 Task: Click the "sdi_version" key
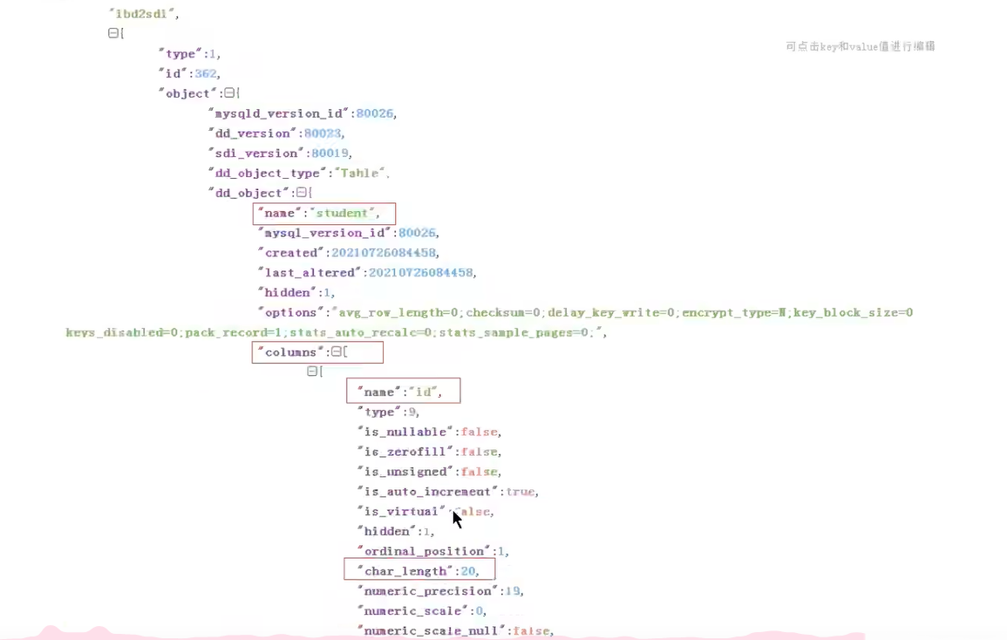tap(256, 153)
